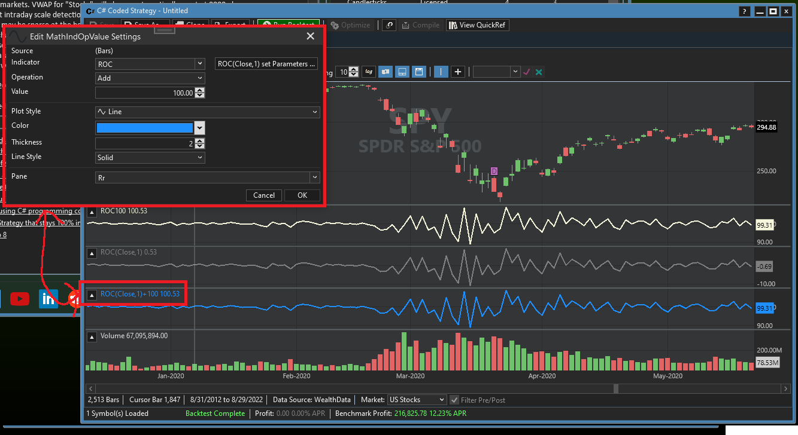Click the first blue icon right of log
This screenshot has width=798, height=435.
click(x=386, y=72)
